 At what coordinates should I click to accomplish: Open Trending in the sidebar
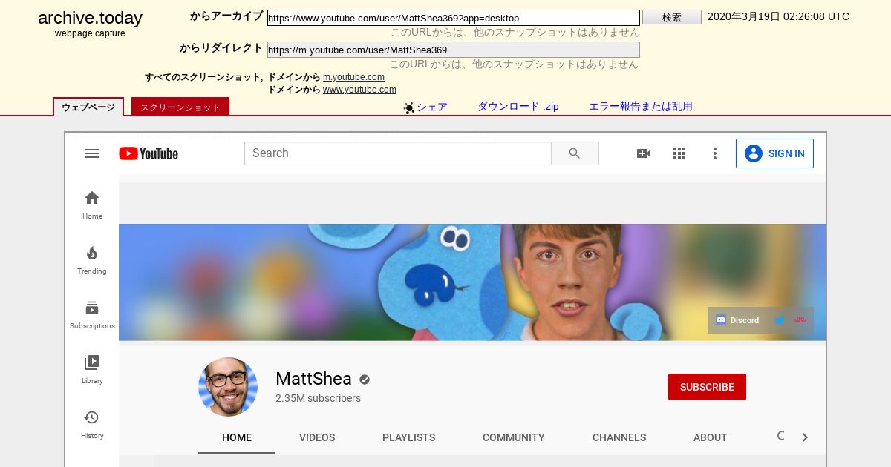(x=92, y=259)
